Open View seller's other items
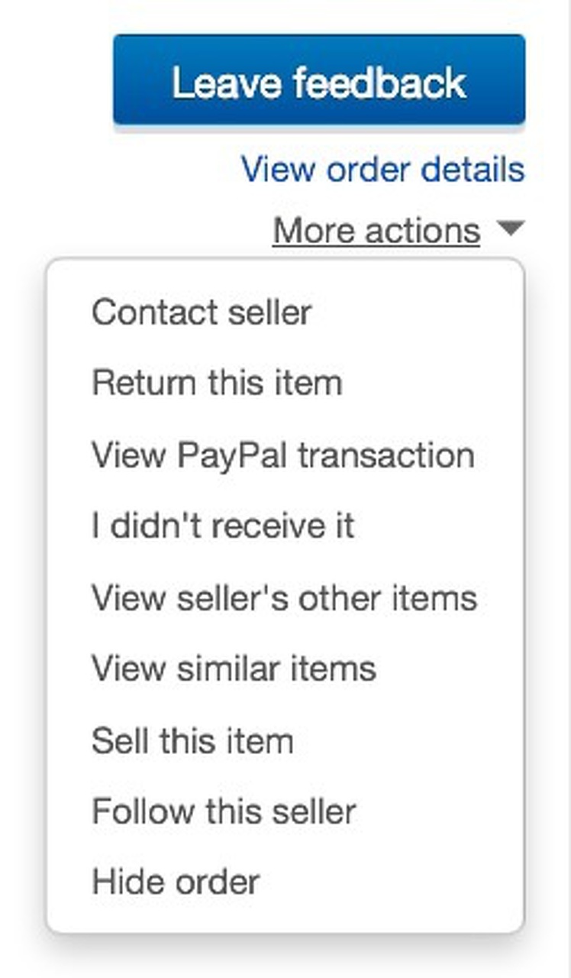571x978 pixels. pos(284,597)
